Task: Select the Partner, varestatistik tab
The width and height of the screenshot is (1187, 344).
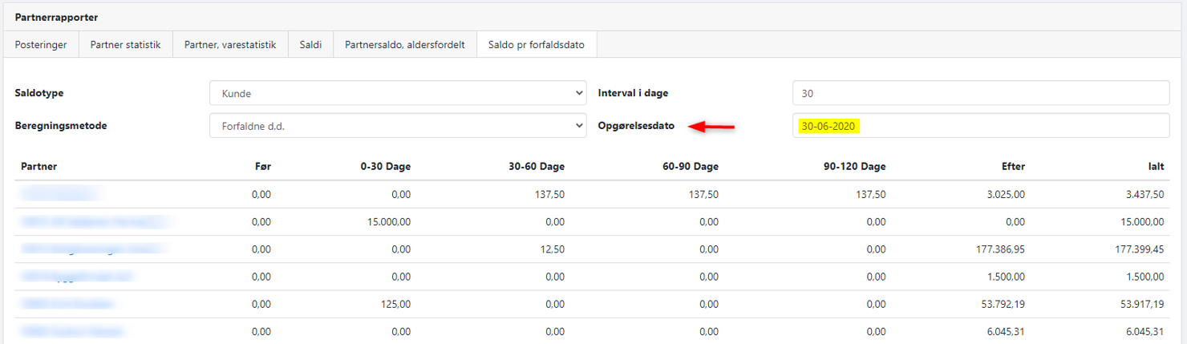Action: pyautogui.click(x=230, y=45)
